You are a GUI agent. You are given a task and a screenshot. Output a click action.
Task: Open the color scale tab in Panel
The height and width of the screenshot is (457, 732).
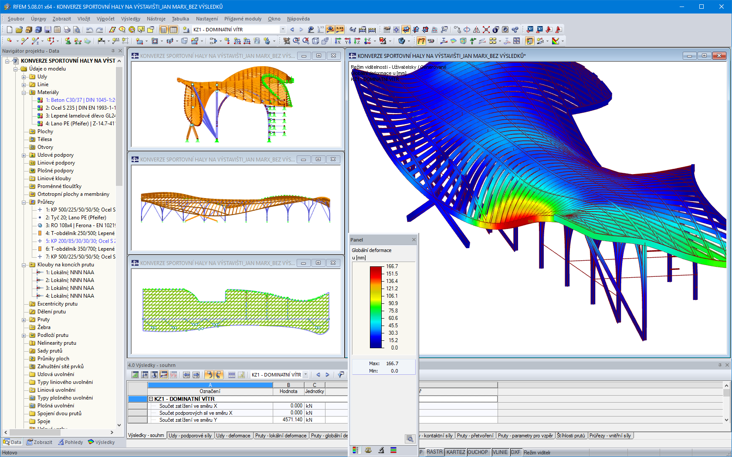click(x=356, y=450)
